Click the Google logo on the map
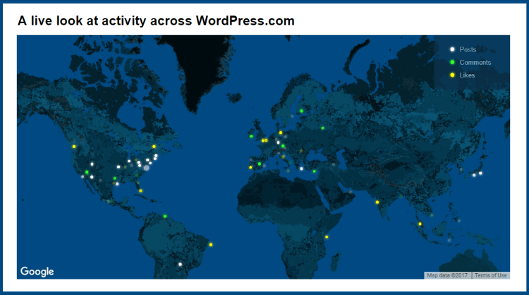 37,272
